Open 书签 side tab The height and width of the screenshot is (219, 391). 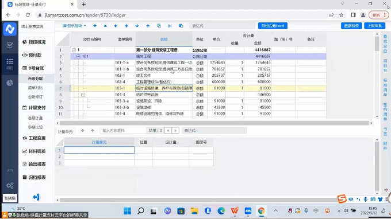point(385,131)
